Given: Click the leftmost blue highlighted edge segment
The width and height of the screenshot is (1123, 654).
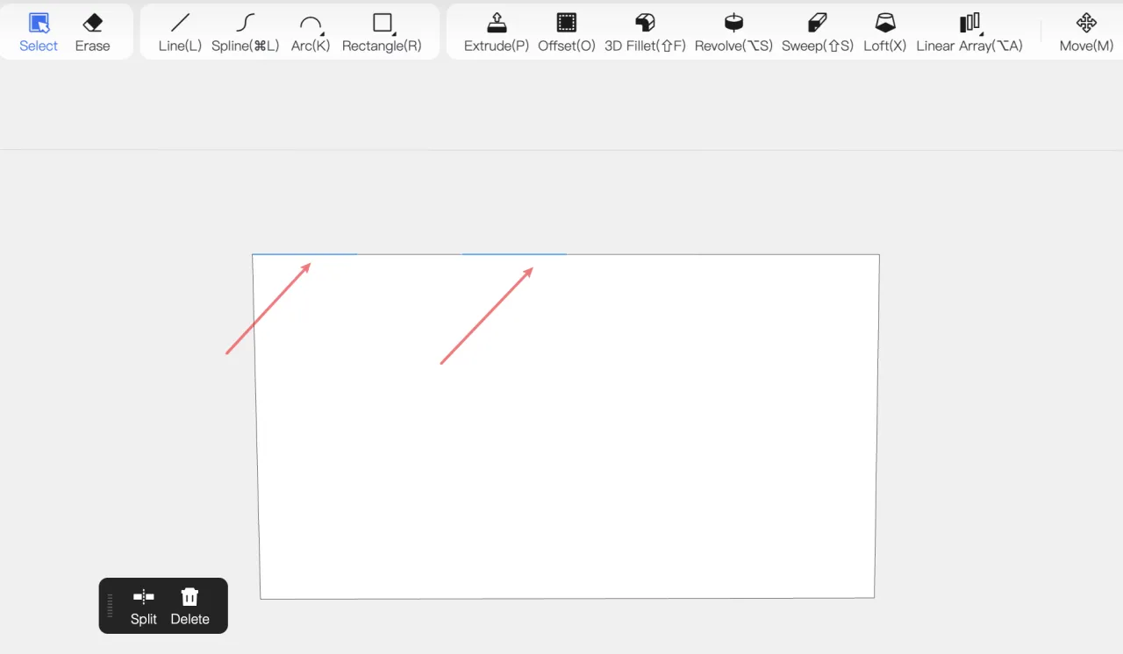Looking at the screenshot, I should tap(304, 254).
